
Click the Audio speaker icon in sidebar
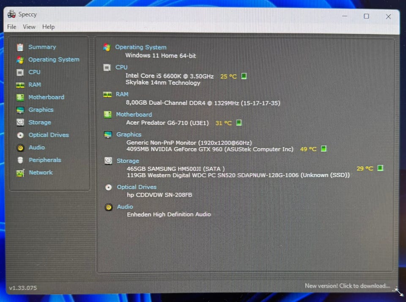[x=20, y=148]
